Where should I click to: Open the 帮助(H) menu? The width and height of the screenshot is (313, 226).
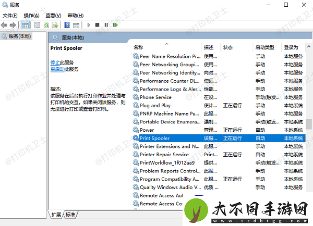(x=75, y=15)
